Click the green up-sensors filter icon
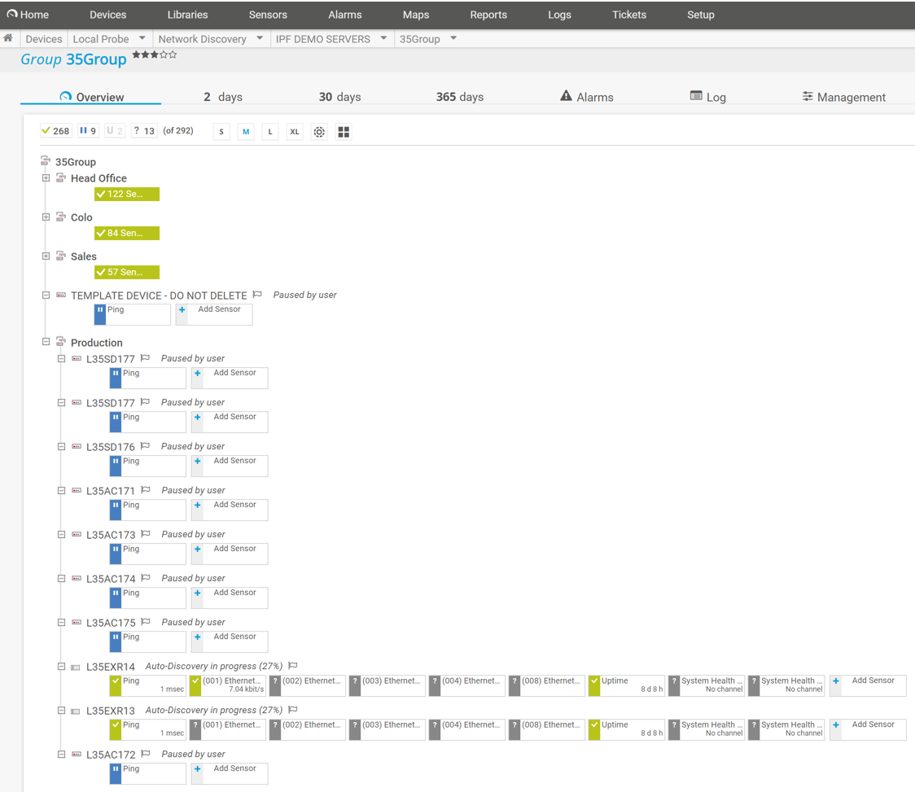 [47, 130]
